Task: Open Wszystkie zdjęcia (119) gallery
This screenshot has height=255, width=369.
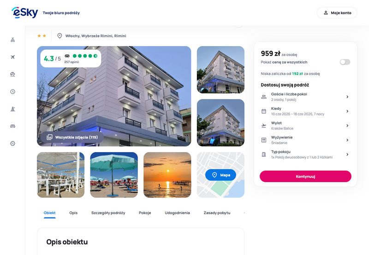Action: tap(72, 137)
